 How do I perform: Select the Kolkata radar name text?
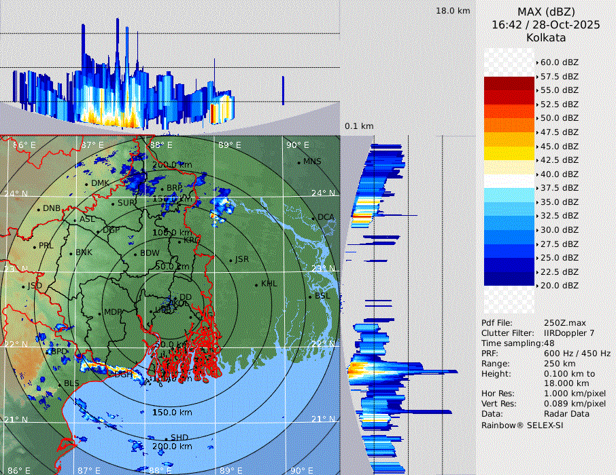point(546,37)
